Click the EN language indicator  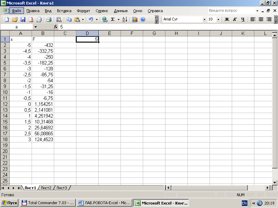click(244, 203)
